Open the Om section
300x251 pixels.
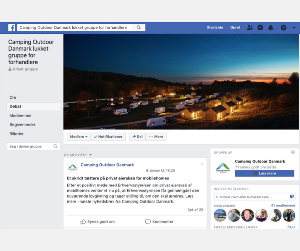[x=13, y=97]
